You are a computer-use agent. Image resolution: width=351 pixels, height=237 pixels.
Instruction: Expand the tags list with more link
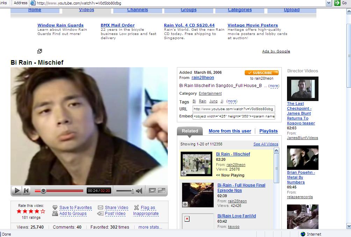[x=232, y=101]
